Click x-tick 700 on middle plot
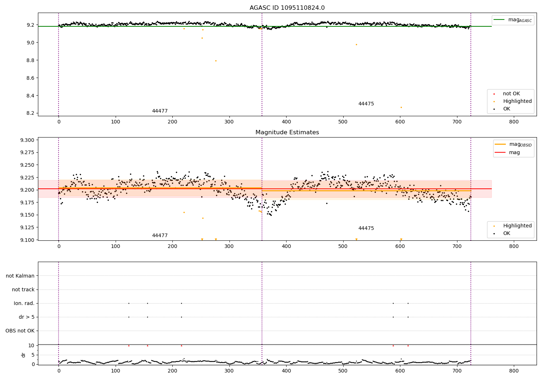 [457, 247]
